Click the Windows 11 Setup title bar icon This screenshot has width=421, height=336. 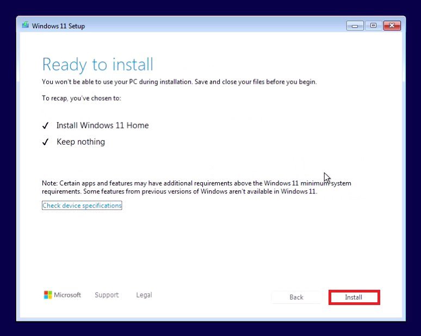coord(26,25)
